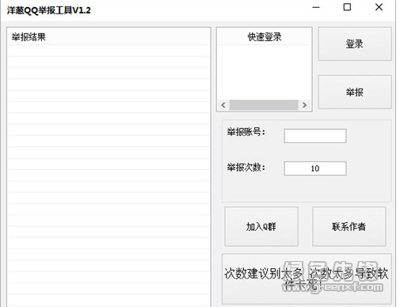Close the 洋葱QQ举报工具 window

379,7
